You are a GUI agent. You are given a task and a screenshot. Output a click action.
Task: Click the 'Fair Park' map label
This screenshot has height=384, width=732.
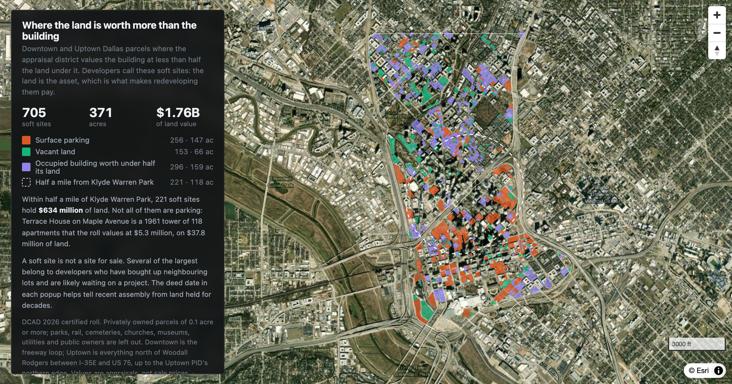[714, 273]
